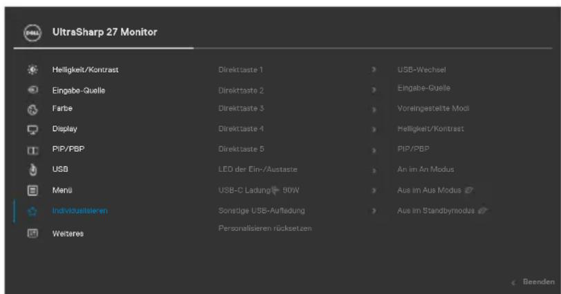
Task: Select the Direkttaste 4 option
Action: [x=241, y=128]
